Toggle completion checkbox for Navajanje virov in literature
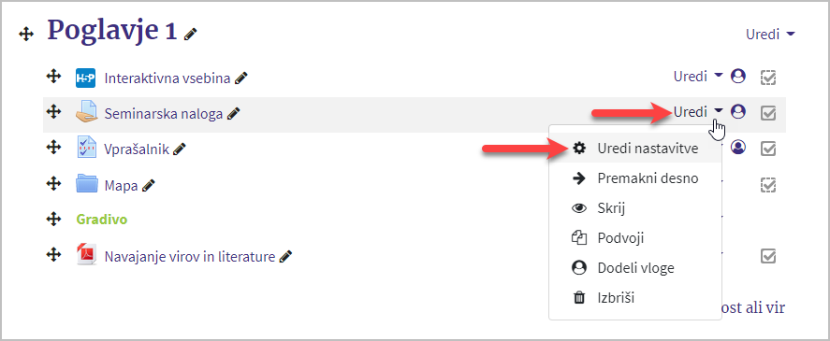 (768, 256)
